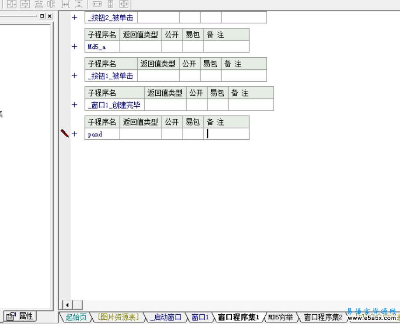
Task: Click the 备注 cell of _窗口1_创建完毕 row
Action: [x=251, y=105]
